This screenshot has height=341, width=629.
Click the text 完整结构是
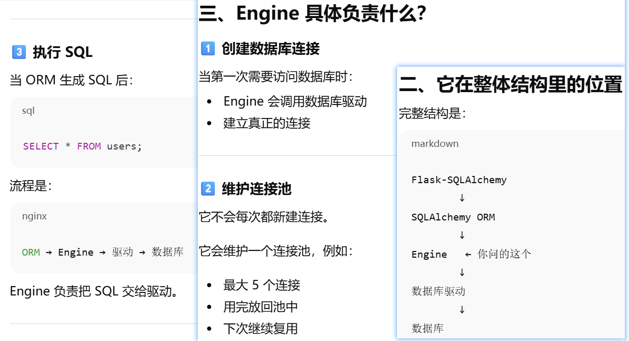click(x=433, y=113)
